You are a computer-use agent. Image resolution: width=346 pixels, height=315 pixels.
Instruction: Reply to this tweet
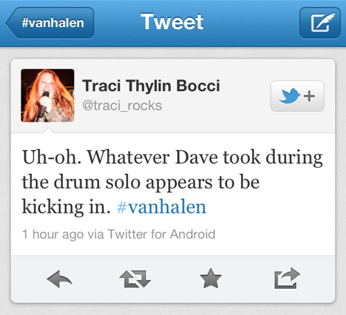click(60, 279)
